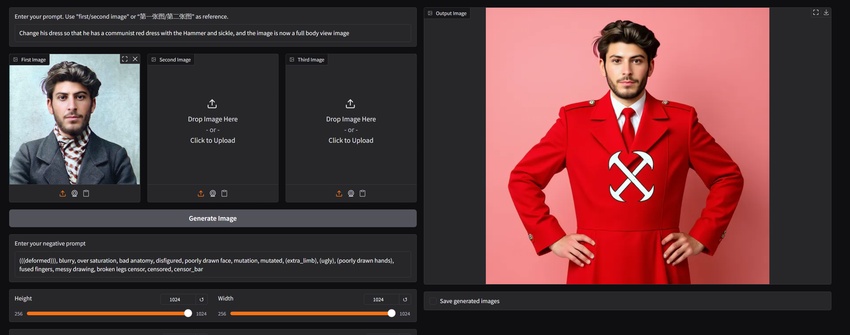Click the Width slider handle
Viewport: 850px width, 335px height.
point(392,313)
